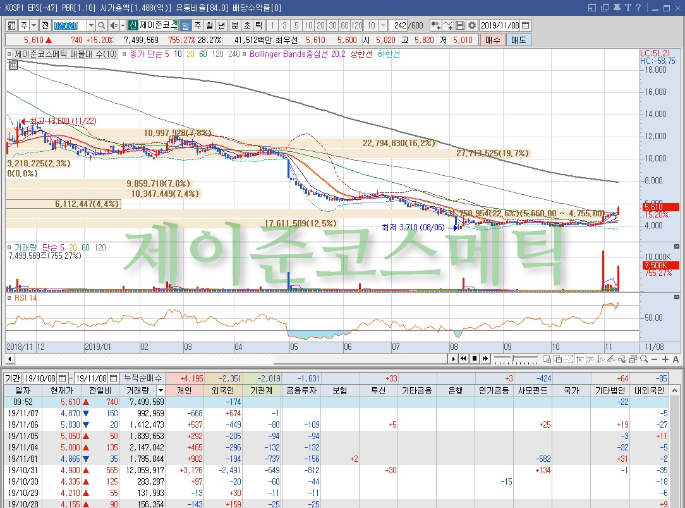Click the 매도 sell button
Viewport: 685px width, 508px height.
pos(519,40)
